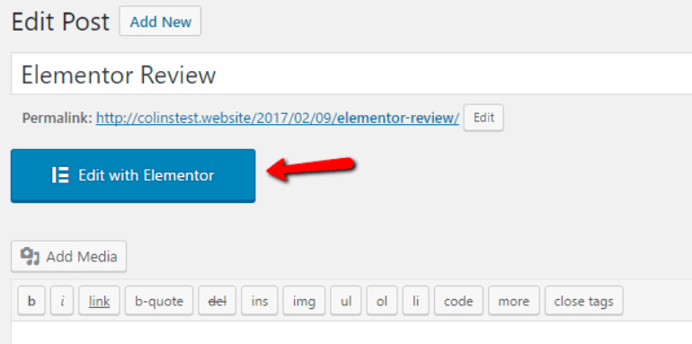
Task: Insert a link using the link quicktag
Action: coord(99,301)
